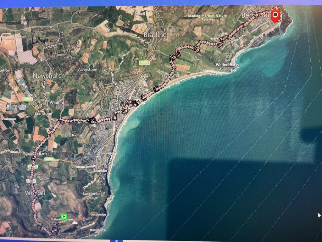Select the Luccombe Village label
The height and width of the screenshot is (242, 322).
point(92,196)
